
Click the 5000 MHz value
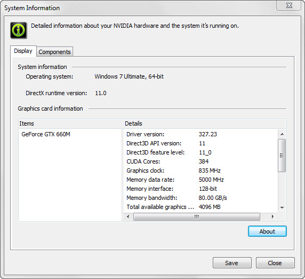(x=211, y=180)
